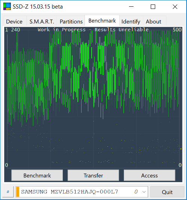The width and height of the screenshot is (187, 200).
Task: Select the active Benchmark tab
Action: 102,20
